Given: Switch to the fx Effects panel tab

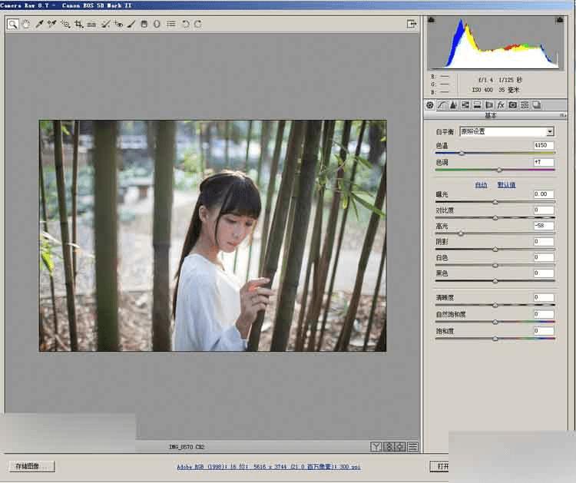Looking at the screenshot, I should 501,104.
